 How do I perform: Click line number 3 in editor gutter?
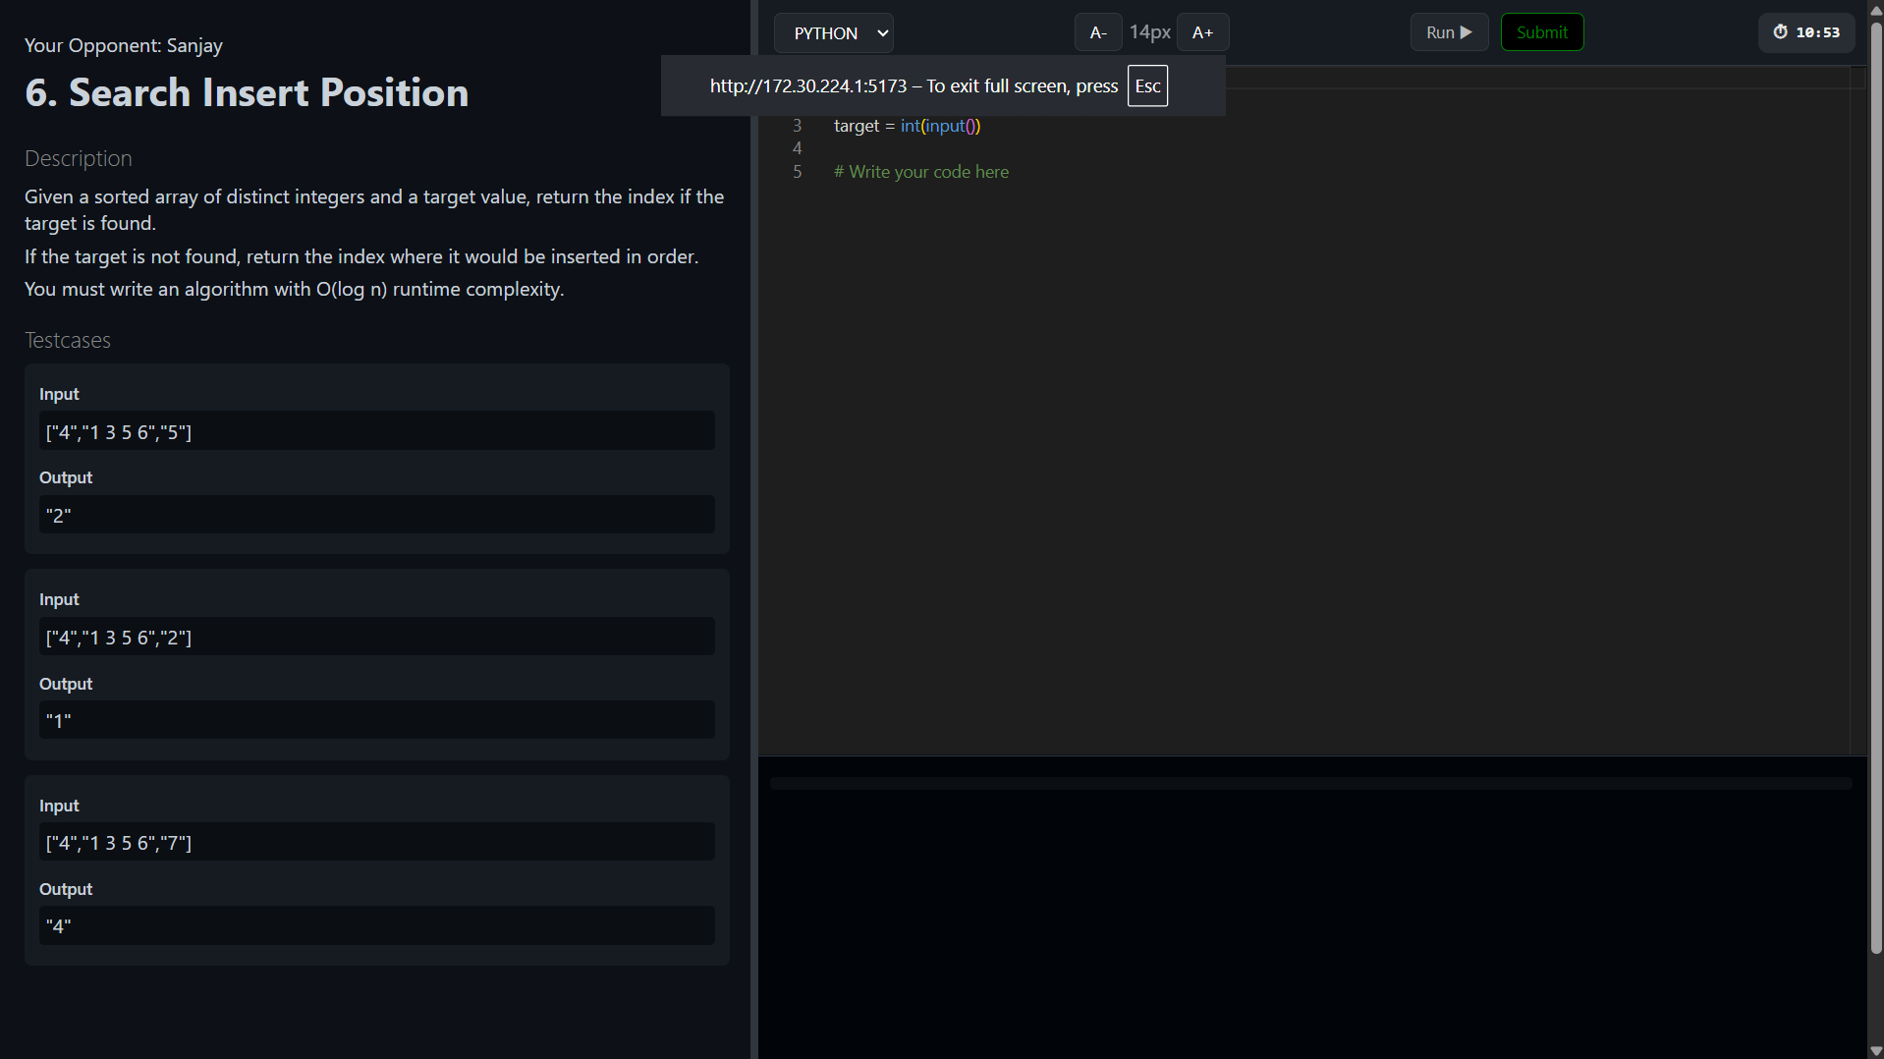pyautogui.click(x=797, y=126)
